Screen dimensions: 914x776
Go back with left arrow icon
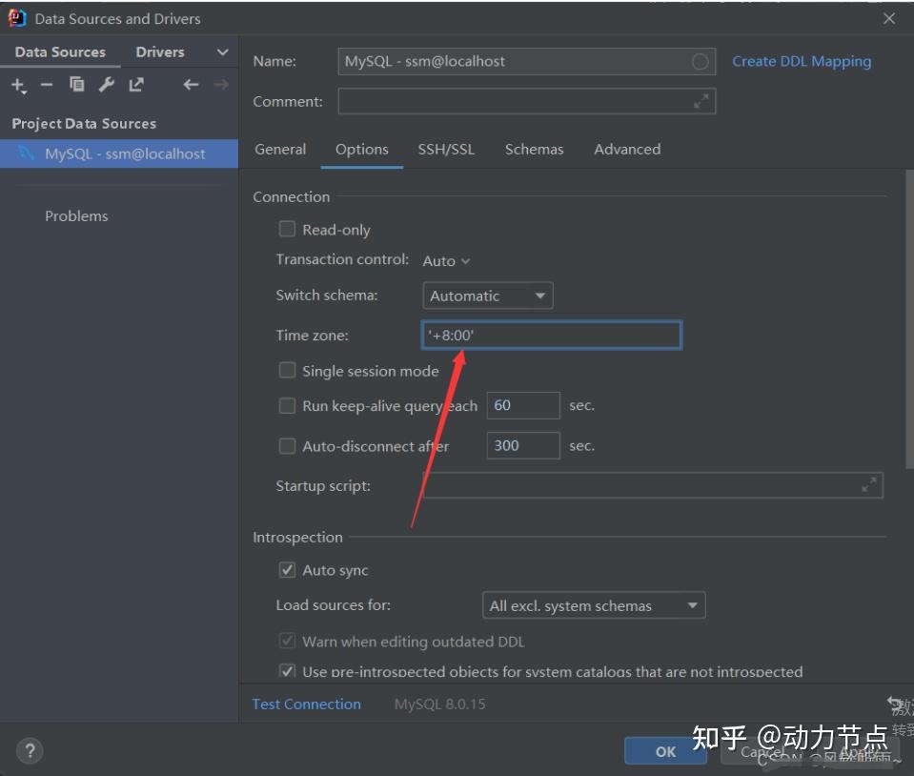(191, 85)
